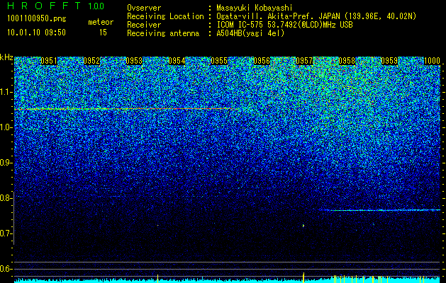The width and height of the screenshot is (446, 283).
Task: Click the 0953 time marker
Action: (134, 61)
